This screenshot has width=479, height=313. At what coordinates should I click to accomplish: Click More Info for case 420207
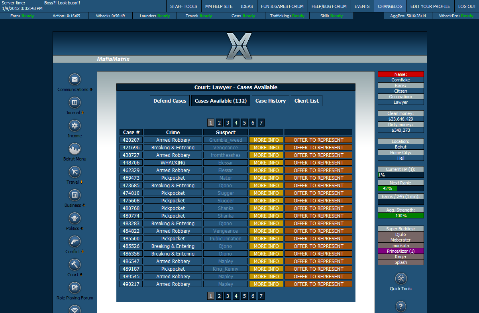[266, 140]
